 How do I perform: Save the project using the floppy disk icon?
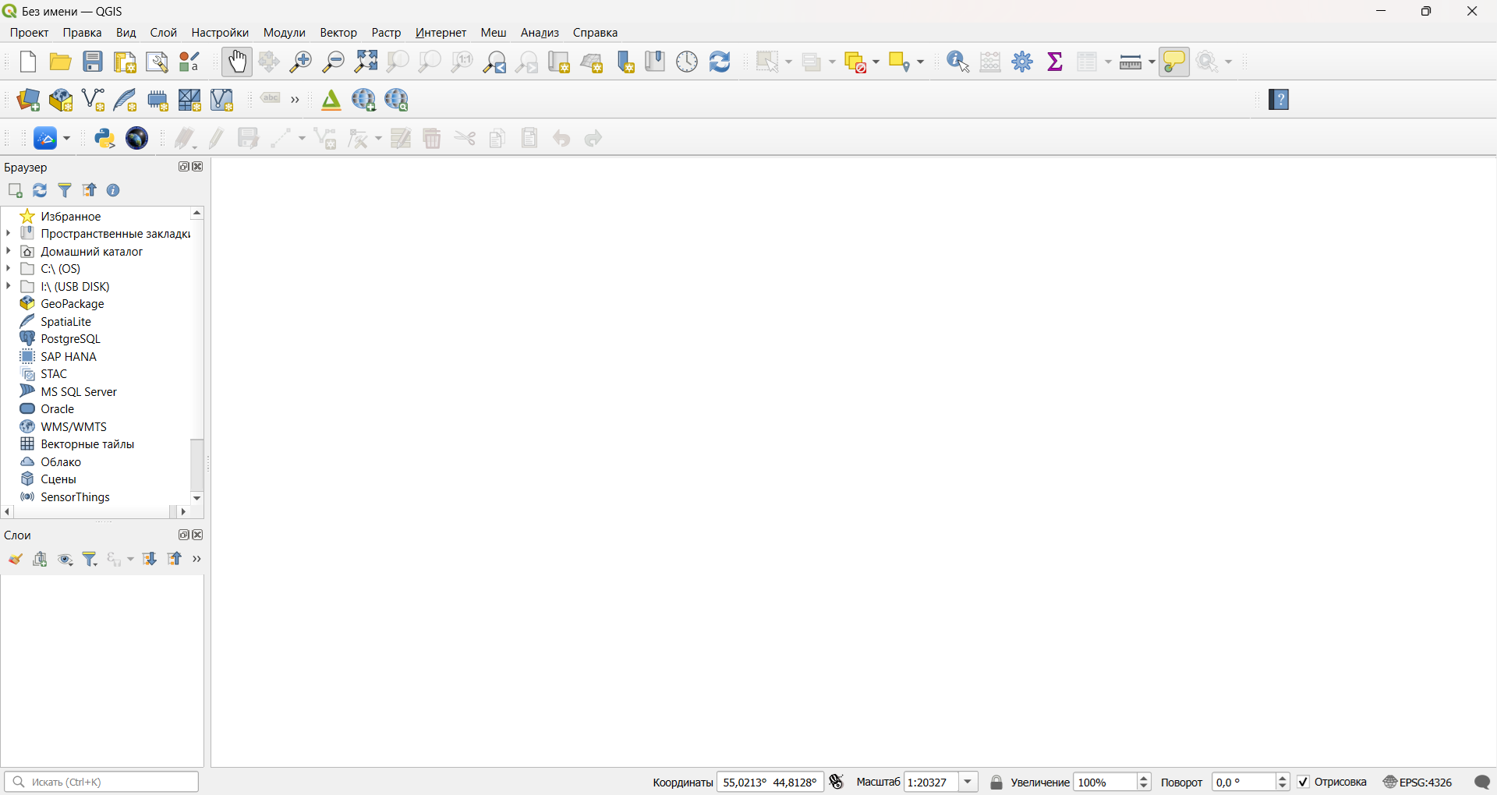point(93,62)
